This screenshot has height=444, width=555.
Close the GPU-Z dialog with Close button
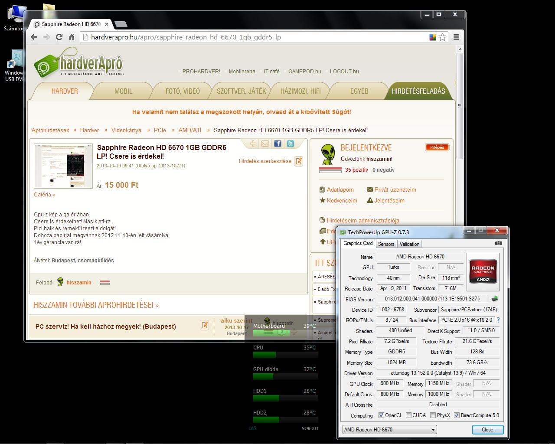click(487, 430)
